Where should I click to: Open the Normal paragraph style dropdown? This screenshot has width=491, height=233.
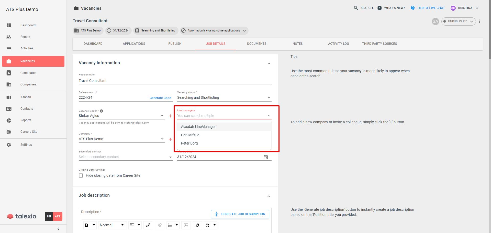pyautogui.click(x=112, y=225)
